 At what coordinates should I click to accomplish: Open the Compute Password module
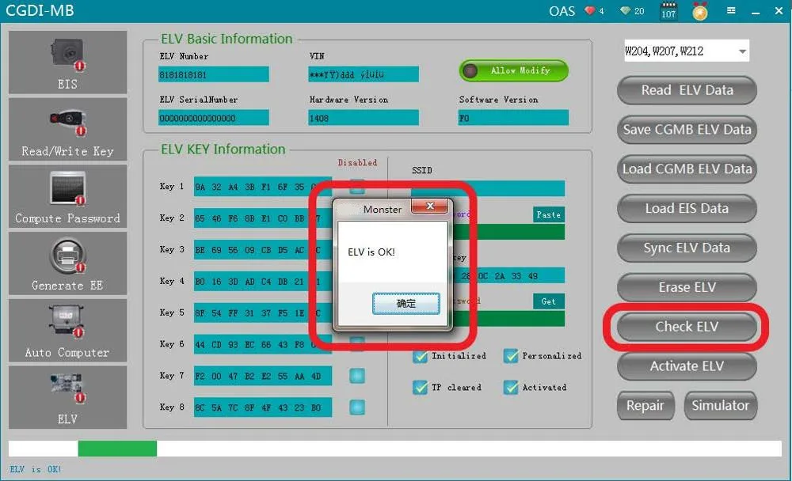coord(67,196)
